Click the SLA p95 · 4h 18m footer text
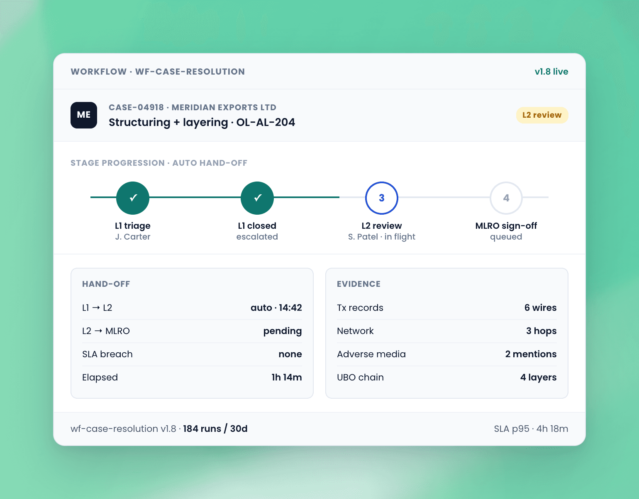This screenshot has height=499, width=639. [x=531, y=429]
